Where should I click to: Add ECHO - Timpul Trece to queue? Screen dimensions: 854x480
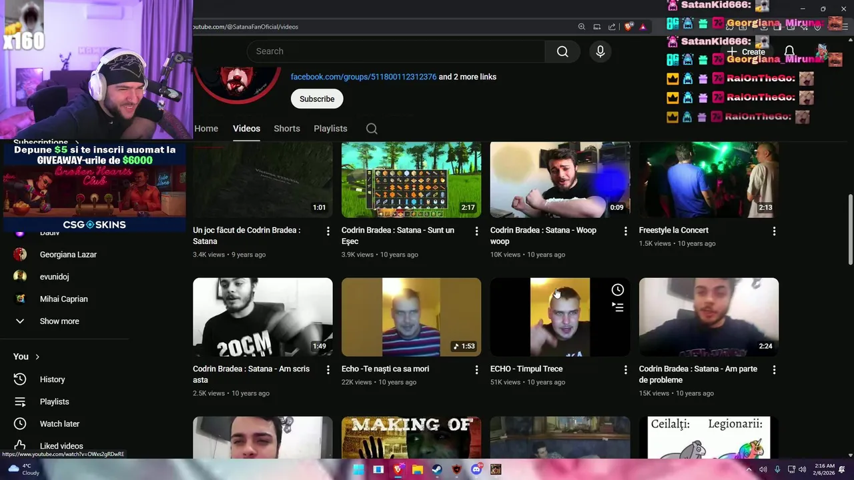(618, 307)
